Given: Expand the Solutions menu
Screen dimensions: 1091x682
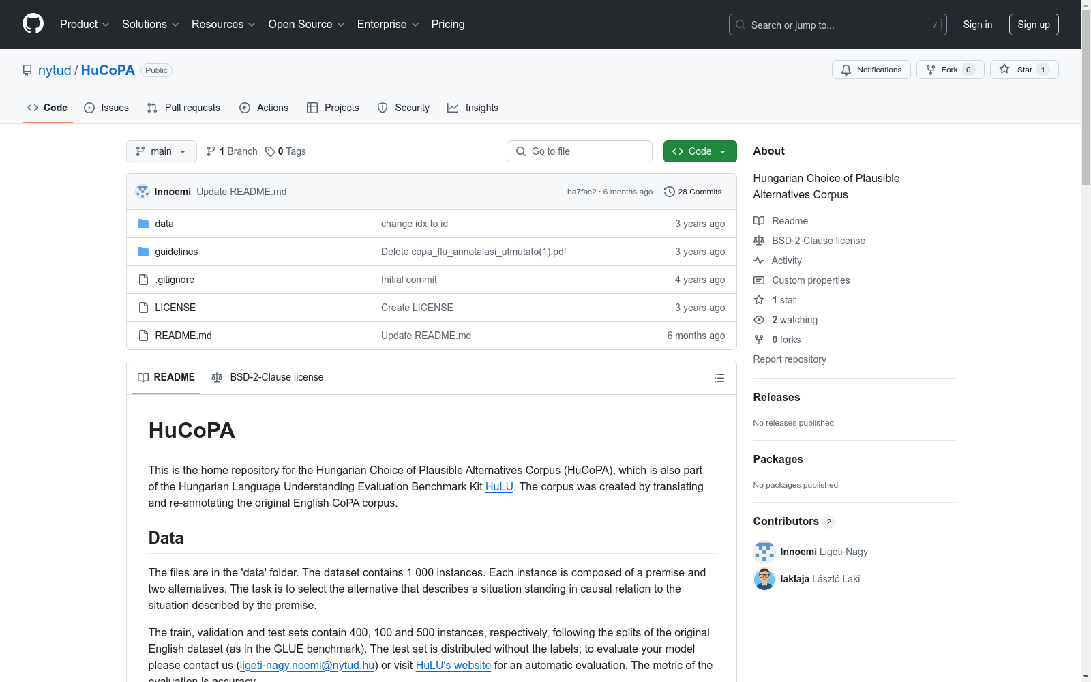Looking at the screenshot, I should tap(151, 25).
